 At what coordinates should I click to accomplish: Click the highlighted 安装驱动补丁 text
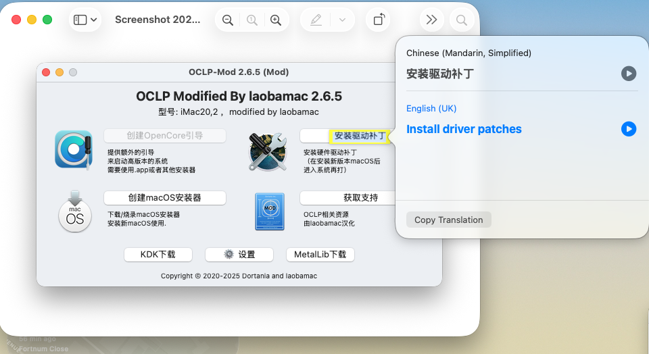click(x=360, y=136)
